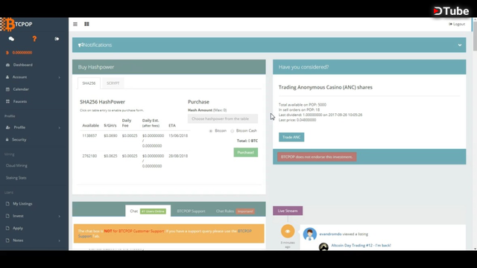This screenshot has height=268, width=477.
Task: Select hashpower row with 2762180 available
Action: [135, 161]
